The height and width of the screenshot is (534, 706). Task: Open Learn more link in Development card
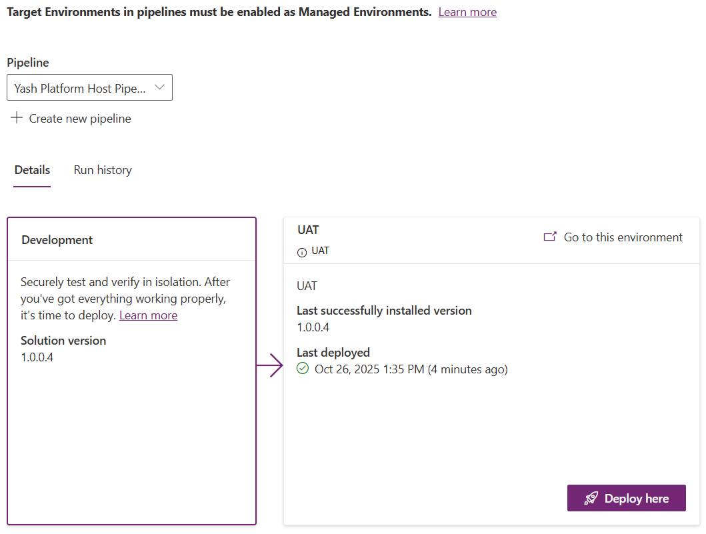[148, 315]
